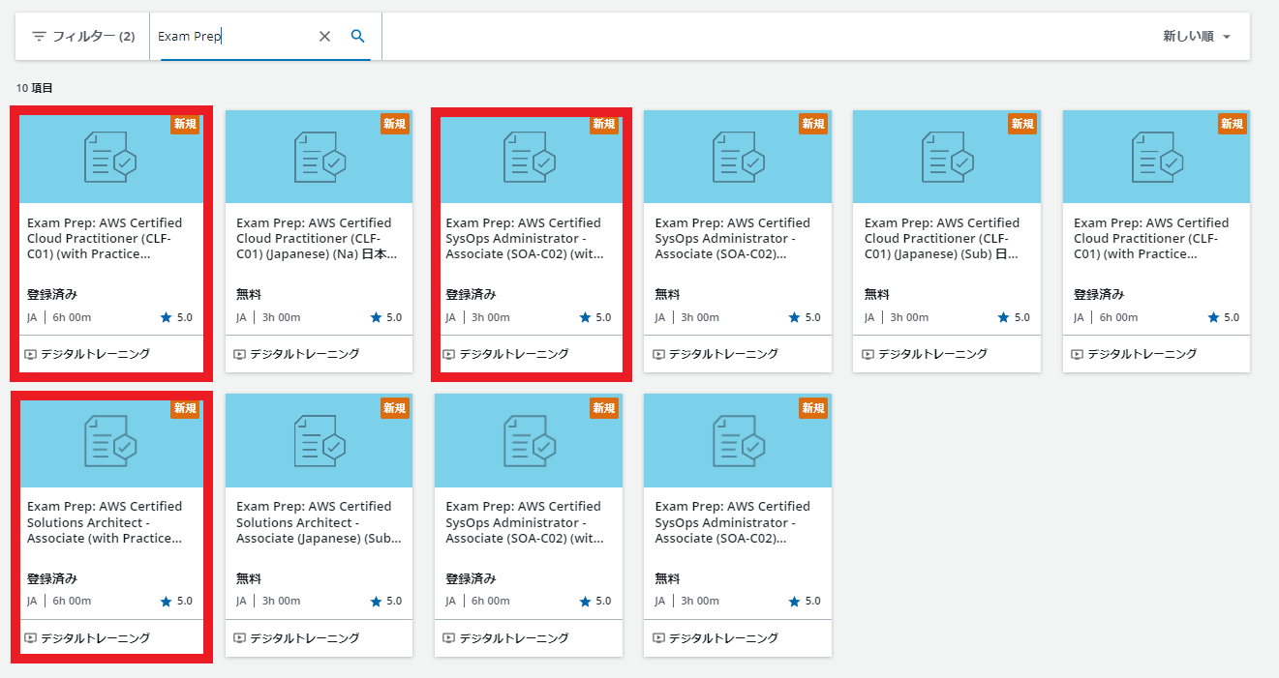
Task: Click 登録済み on 6h 00m SysOps card
Action: [x=471, y=578]
